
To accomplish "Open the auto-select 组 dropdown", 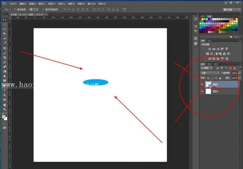I will click(34, 9).
